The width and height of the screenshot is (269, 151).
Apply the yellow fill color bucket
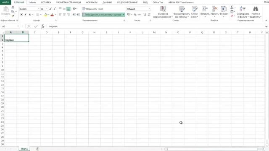(46, 15)
